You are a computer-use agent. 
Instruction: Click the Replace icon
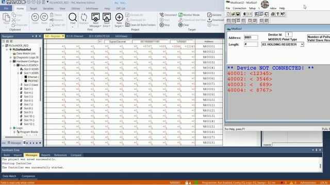pyautogui.click(x=84, y=17)
